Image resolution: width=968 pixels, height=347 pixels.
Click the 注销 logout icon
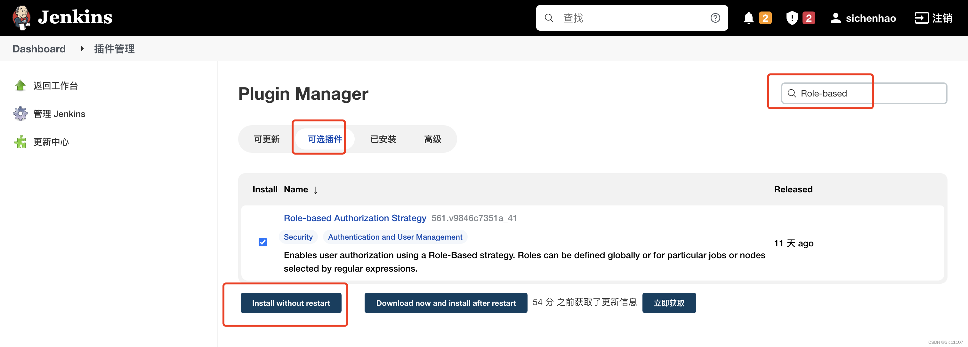click(x=921, y=18)
